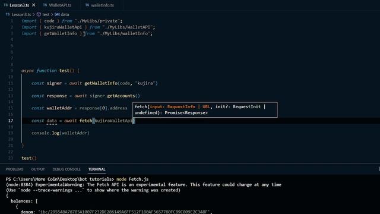The height and width of the screenshot is (214, 380).
Task: Click the TS icon on WalletAPI.ts tab
Action: (45, 5)
